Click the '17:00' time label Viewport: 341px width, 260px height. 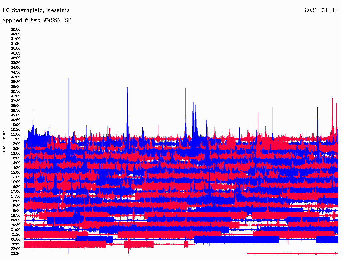[16, 192]
